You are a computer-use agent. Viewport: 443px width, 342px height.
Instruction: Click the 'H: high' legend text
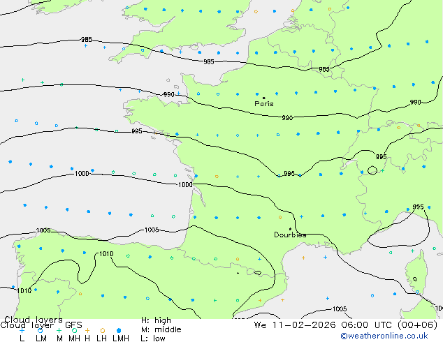[156, 320]
